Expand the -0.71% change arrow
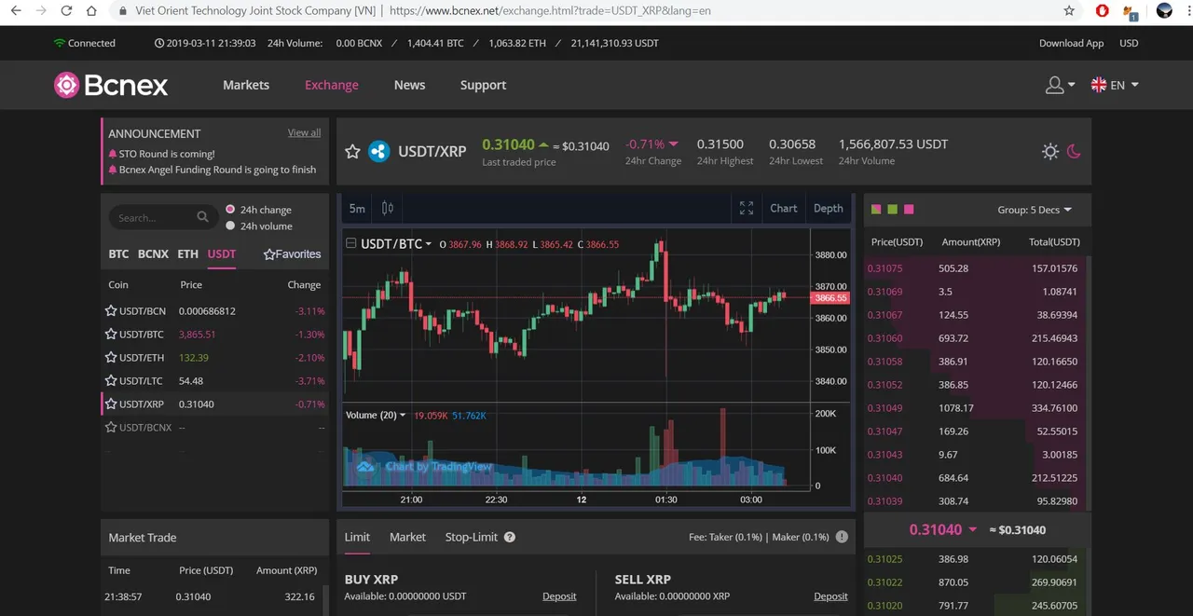This screenshot has height=616, width=1193. tap(674, 144)
